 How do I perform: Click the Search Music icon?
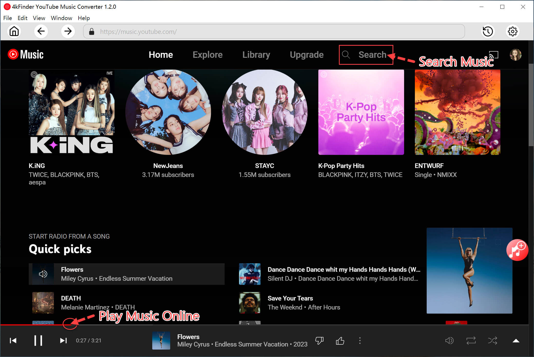346,55
